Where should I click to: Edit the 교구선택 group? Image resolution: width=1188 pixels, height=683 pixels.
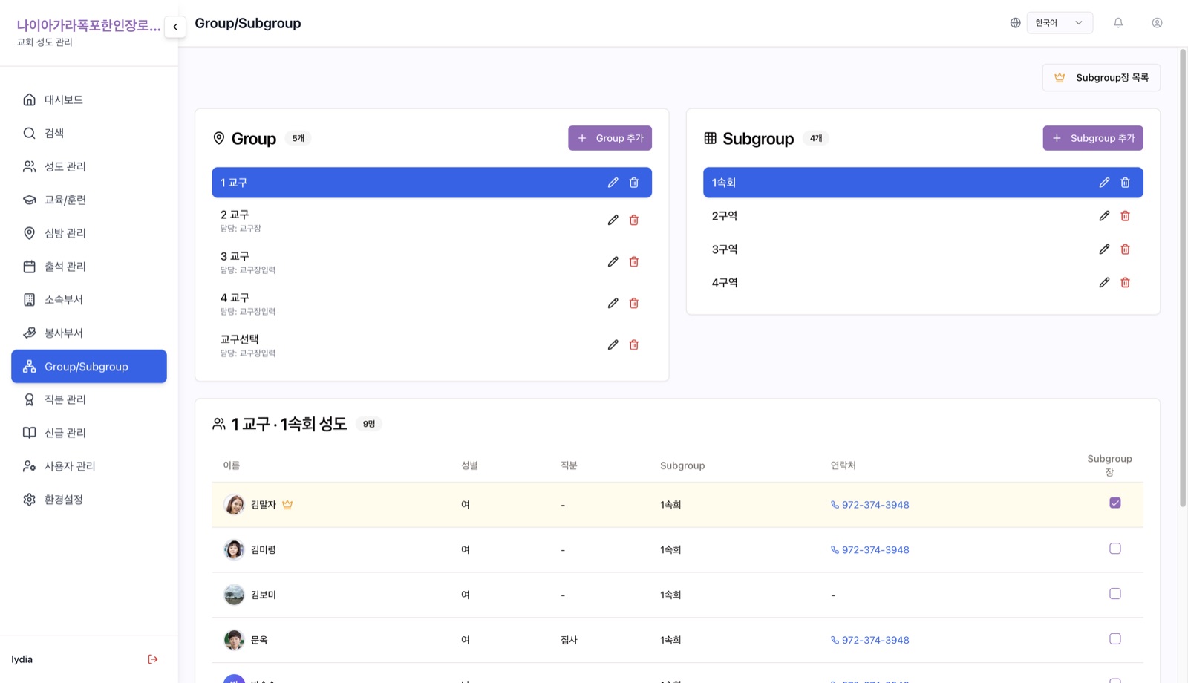pyautogui.click(x=613, y=344)
